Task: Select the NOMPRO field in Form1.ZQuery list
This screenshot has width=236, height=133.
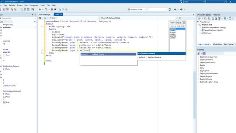Action: click(173, 33)
